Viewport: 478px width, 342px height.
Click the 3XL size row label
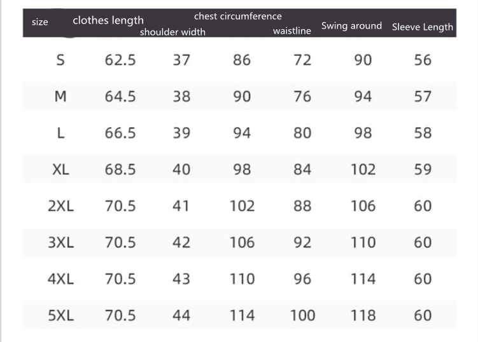60,242
